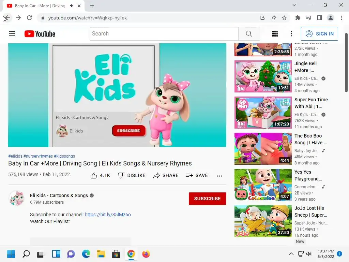Click the page vertical scrollbar
349x262 pixels.
tap(346, 62)
